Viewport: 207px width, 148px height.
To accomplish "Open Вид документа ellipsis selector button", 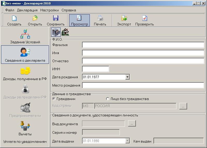I will point(132,124).
